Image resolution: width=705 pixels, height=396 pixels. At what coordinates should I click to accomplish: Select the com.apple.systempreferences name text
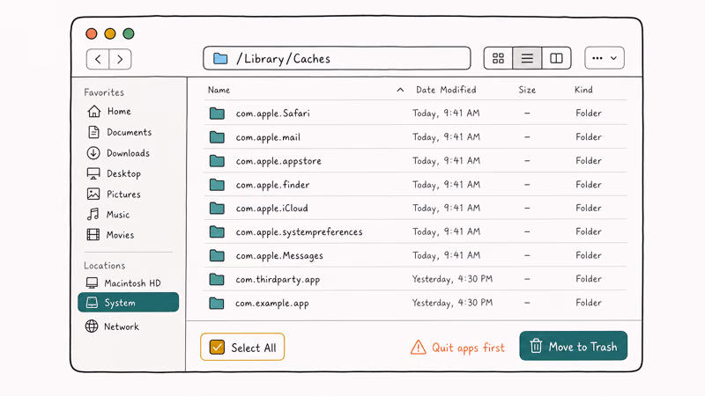[299, 231]
